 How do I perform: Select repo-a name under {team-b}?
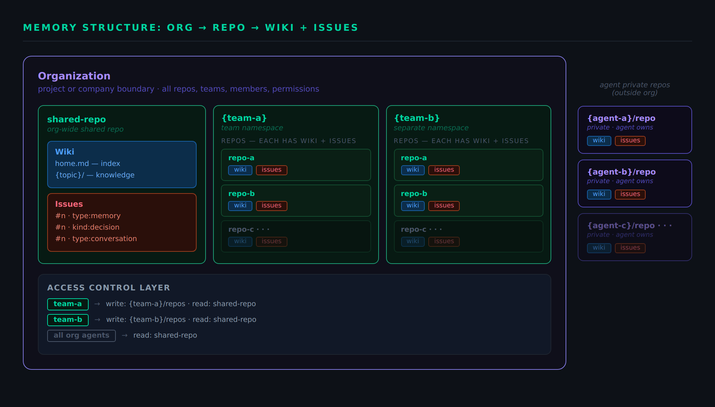pos(414,158)
